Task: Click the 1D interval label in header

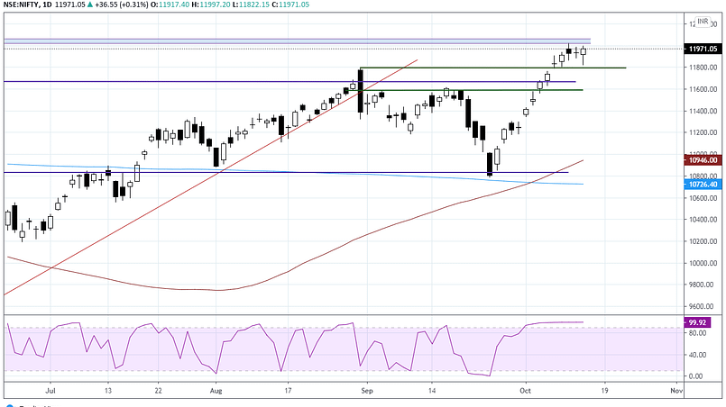Action: coord(46,5)
